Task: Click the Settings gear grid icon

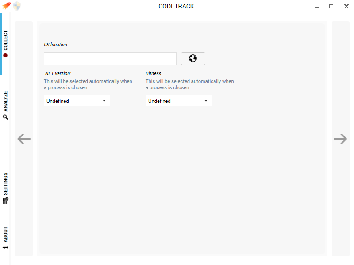Action: click(5, 201)
